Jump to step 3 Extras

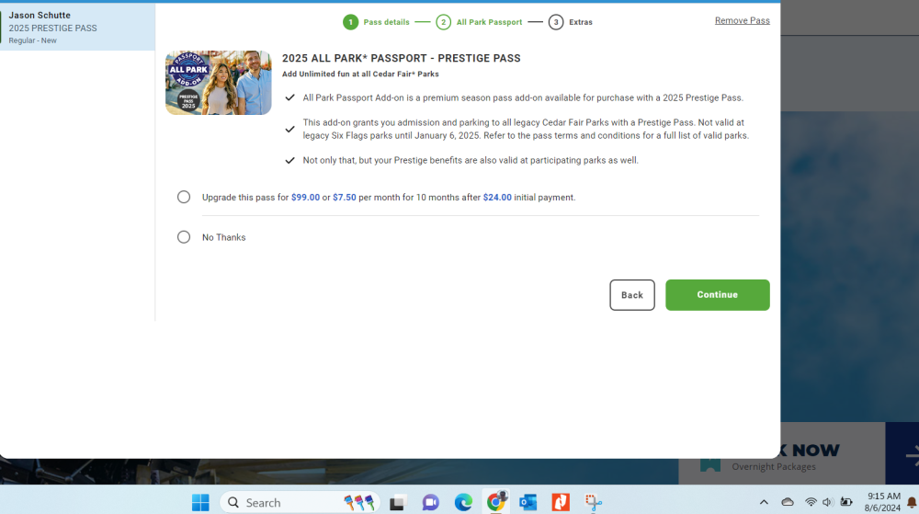[x=571, y=22]
